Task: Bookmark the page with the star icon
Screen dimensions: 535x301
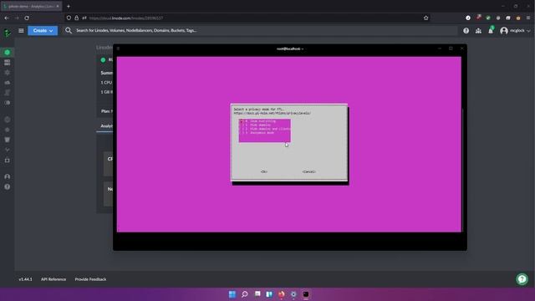Action: (x=425, y=18)
